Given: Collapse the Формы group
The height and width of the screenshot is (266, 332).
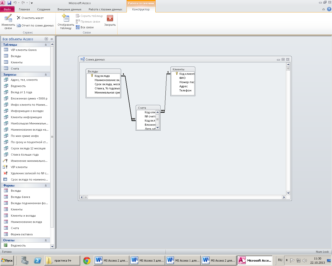Looking at the screenshot, I should [46, 185].
